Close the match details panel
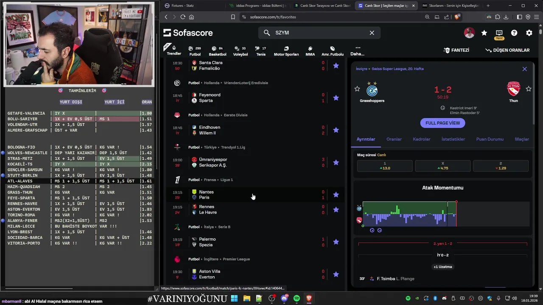543x305 pixels. coord(525,69)
